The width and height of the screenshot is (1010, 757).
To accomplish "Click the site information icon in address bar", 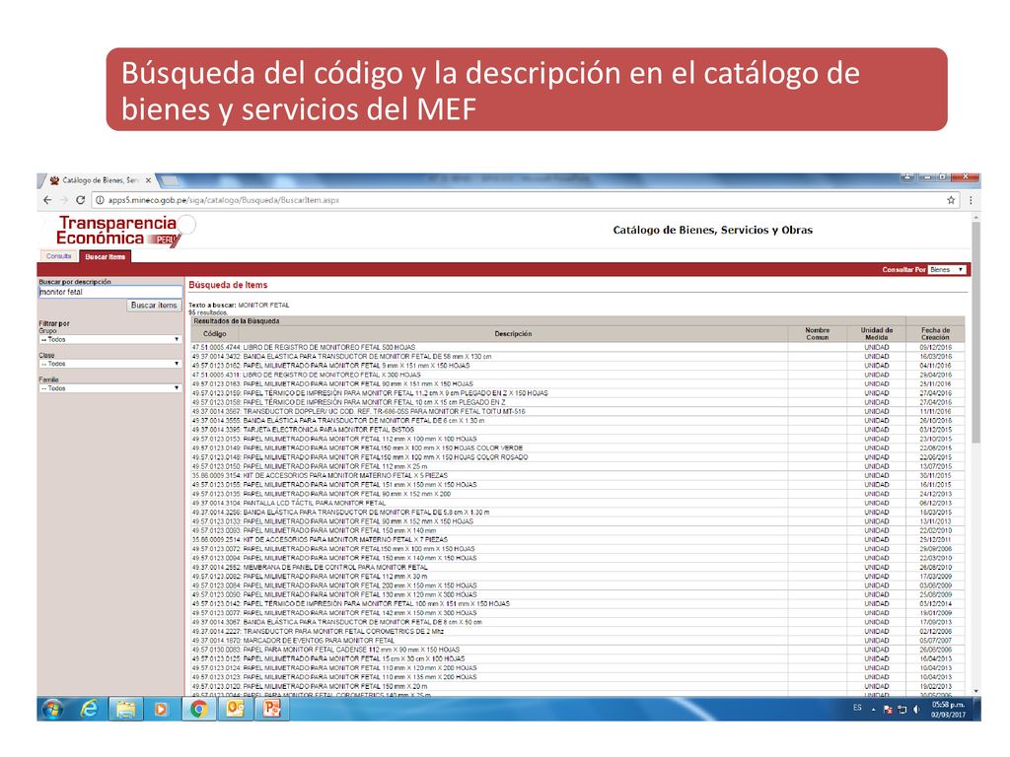I will click(x=100, y=200).
